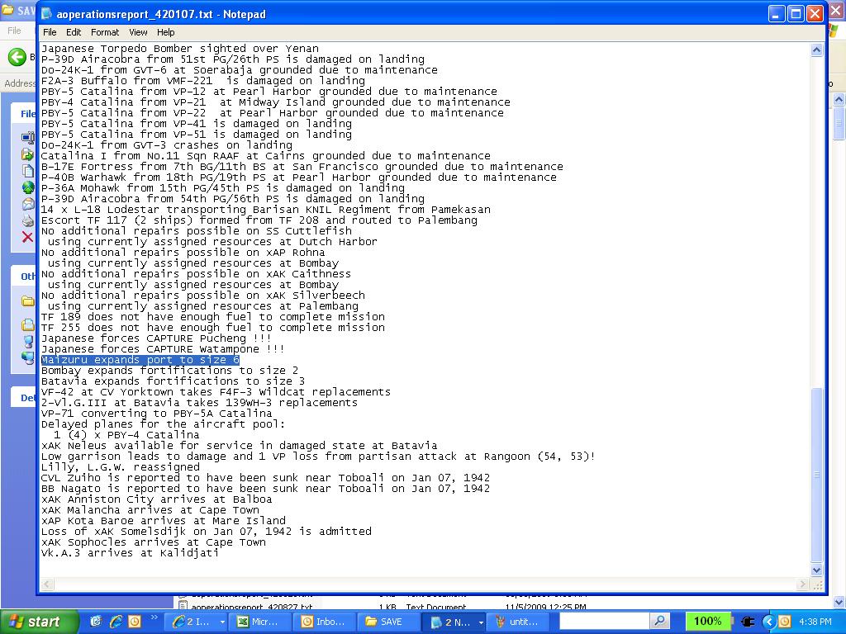Click Explorer window scrollbar up arrow
This screenshot has width=846, height=634.
[x=839, y=99]
